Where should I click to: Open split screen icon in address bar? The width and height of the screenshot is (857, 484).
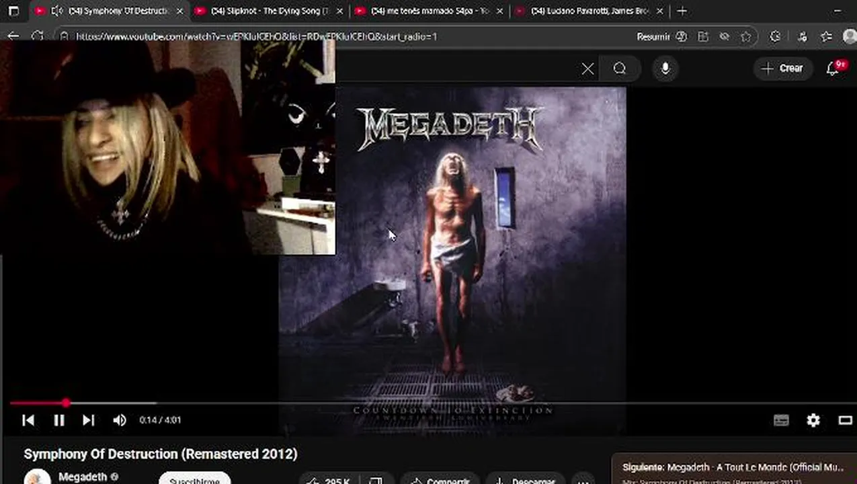(x=703, y=37)
